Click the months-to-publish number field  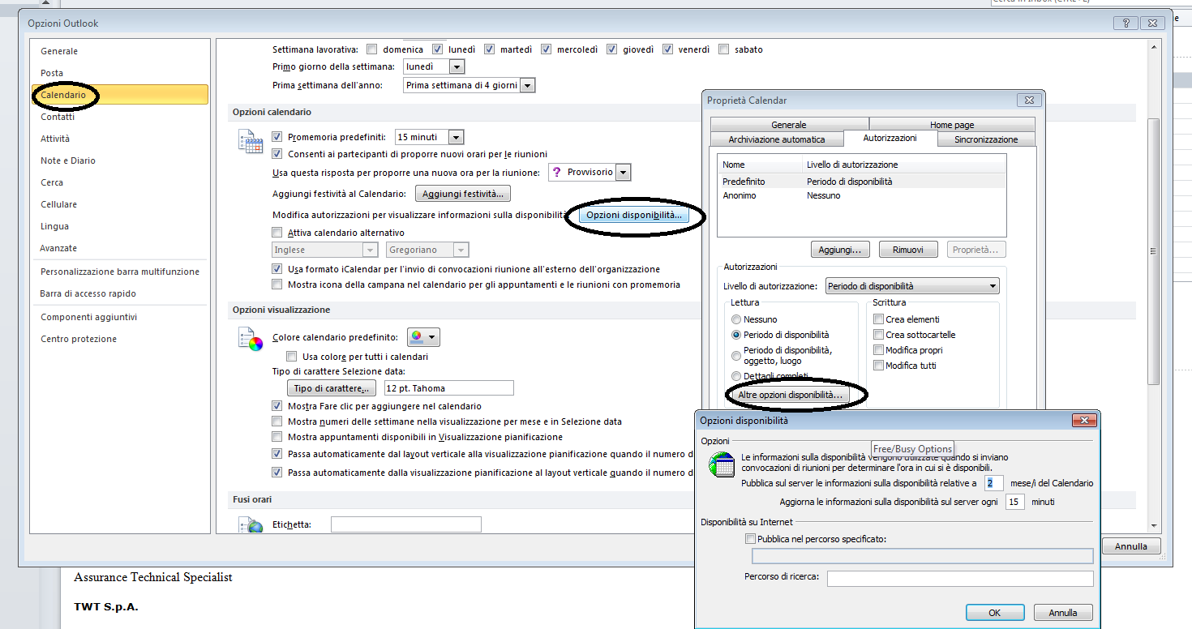[x=993, y=483]
